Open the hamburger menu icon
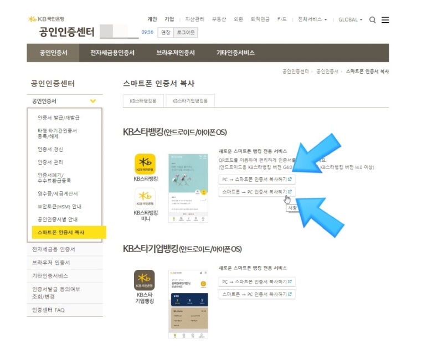The width and height of the screenshot is (448, 348). click(385, 20)
